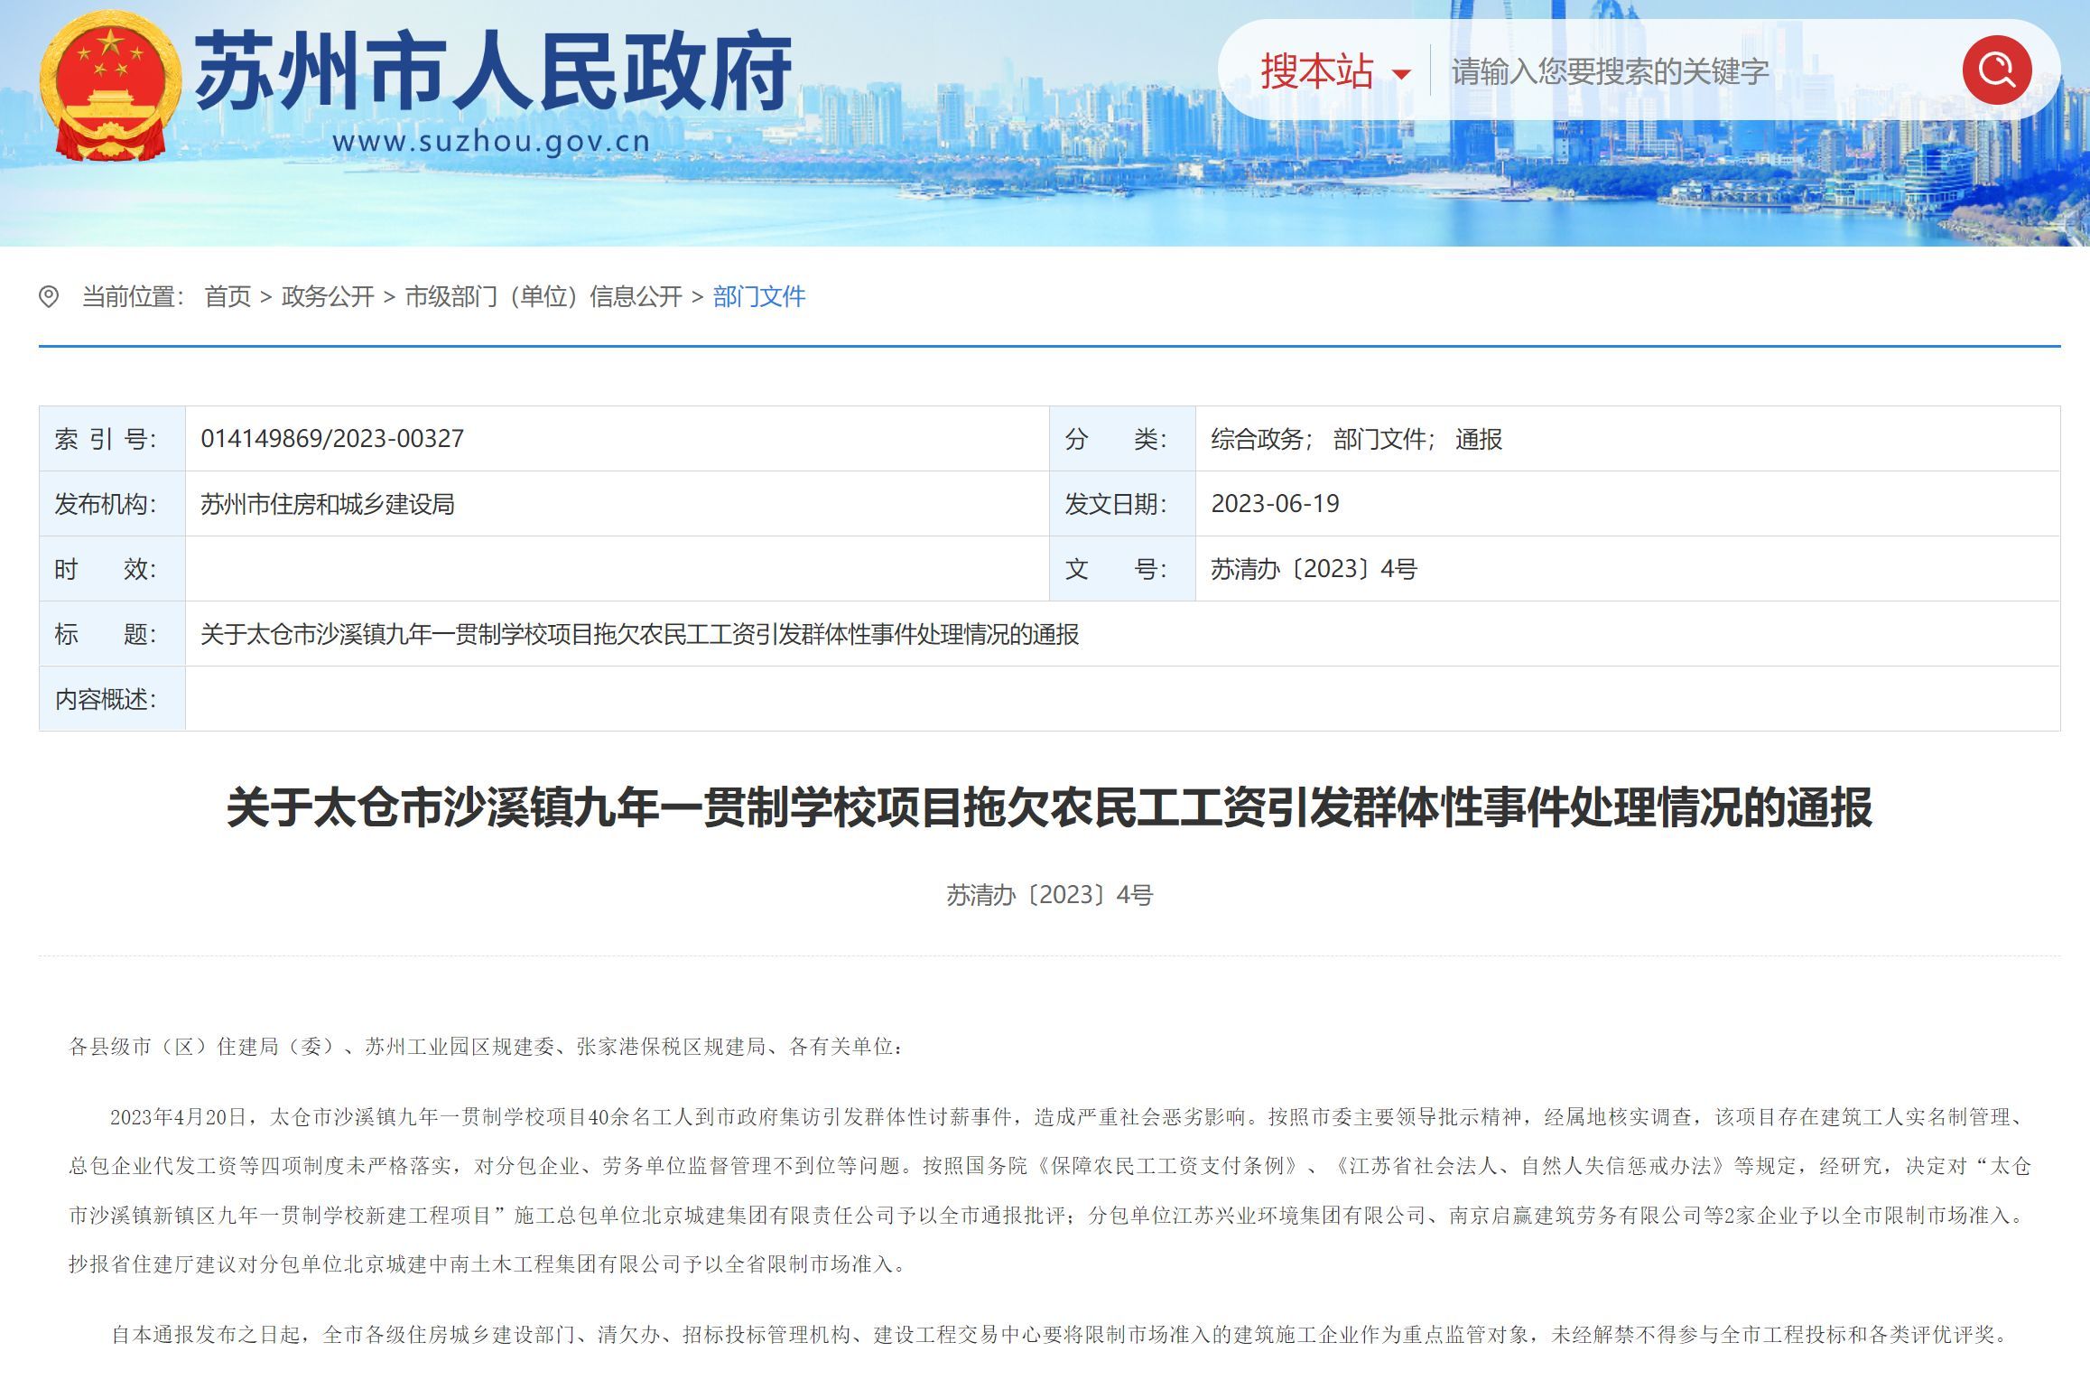Click the publish date 2023-06-19
The height and width of the screenshot is (1389, 2090).
pyautogui.click(x=1275, y=504)
